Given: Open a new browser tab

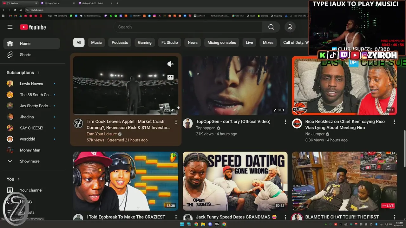Looking at the screenshot, I should click(117, 3).
